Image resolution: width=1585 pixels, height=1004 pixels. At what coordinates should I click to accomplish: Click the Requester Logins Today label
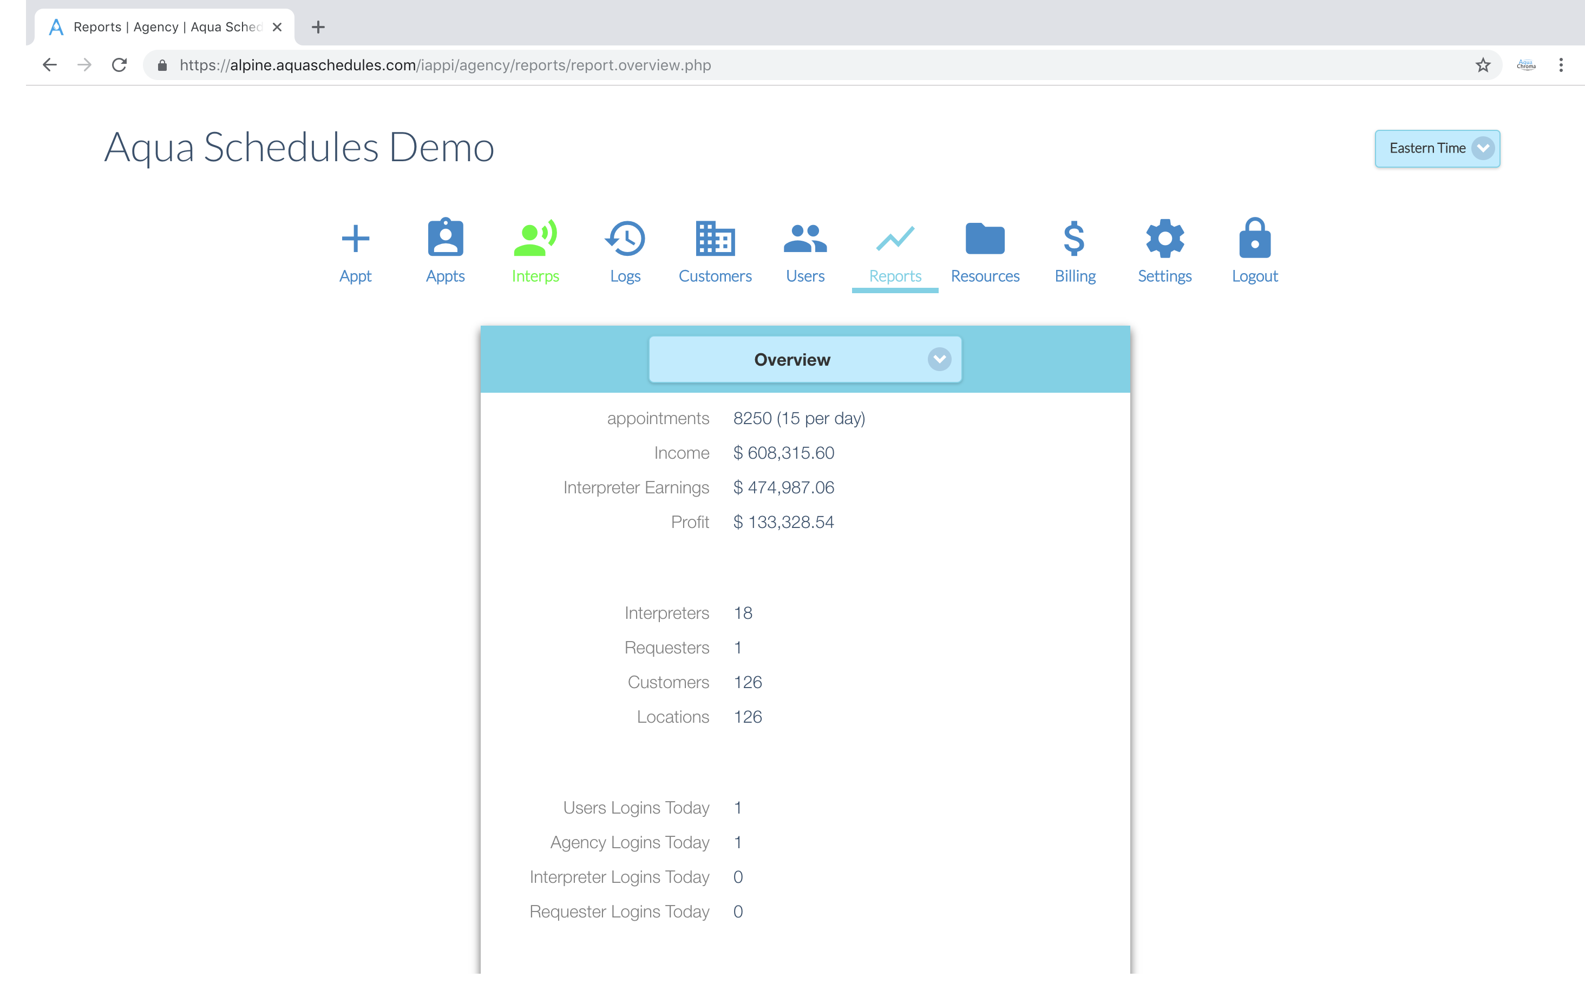[619, 912]
